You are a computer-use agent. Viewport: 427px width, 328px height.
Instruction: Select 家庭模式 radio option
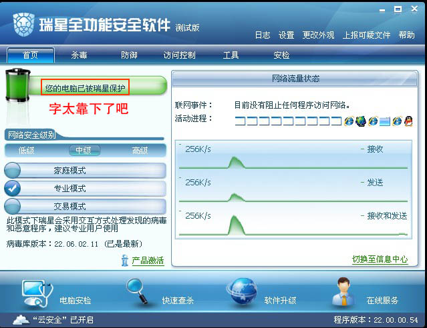(12, 171)
